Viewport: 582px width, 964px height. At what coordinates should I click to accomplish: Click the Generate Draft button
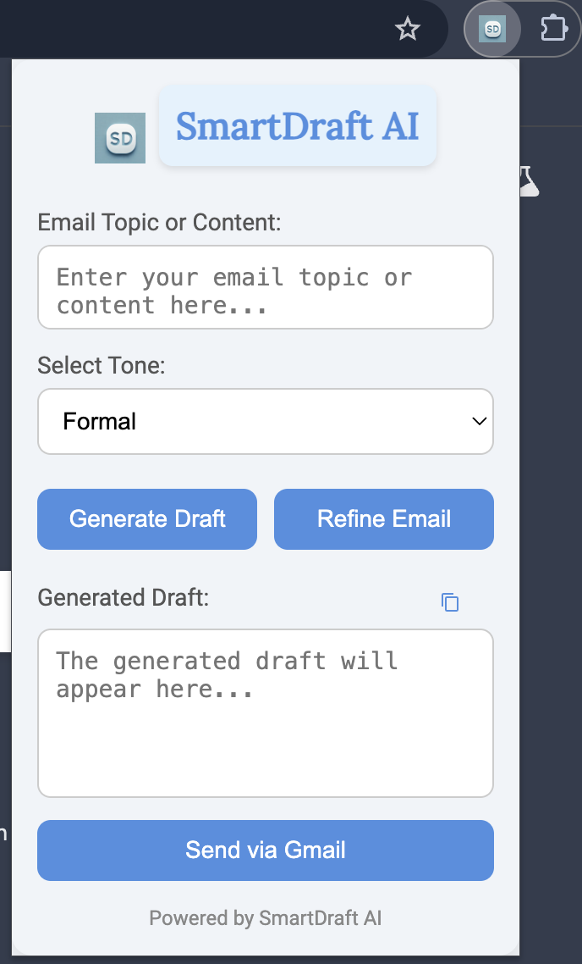pos(147,519)
